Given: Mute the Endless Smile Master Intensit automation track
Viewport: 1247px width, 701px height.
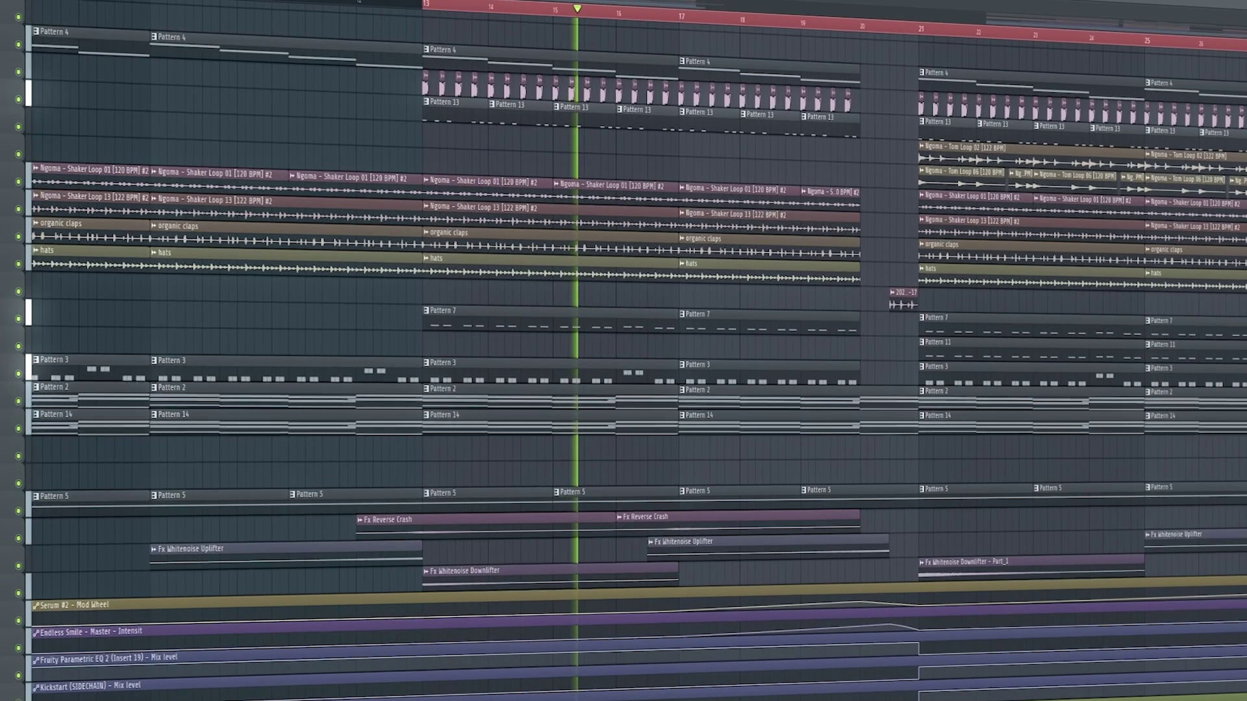Looking at the screenshot, I should tap(18, 648).
